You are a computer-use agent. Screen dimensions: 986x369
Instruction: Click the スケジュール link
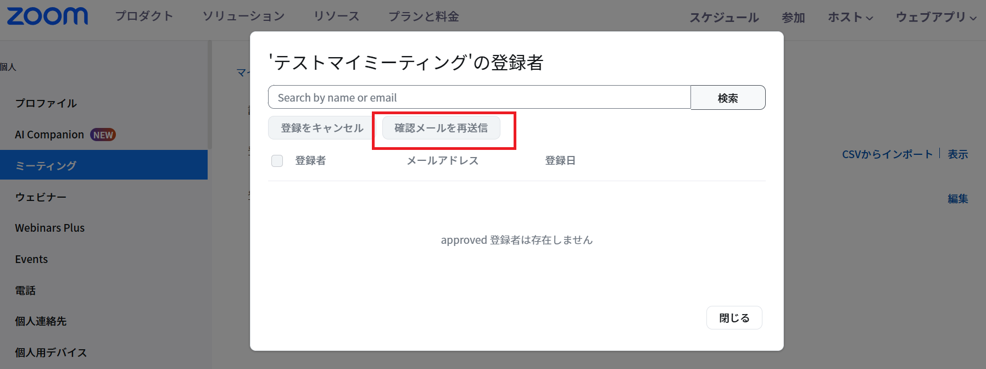pyautogui.click(x=724, y=18)
